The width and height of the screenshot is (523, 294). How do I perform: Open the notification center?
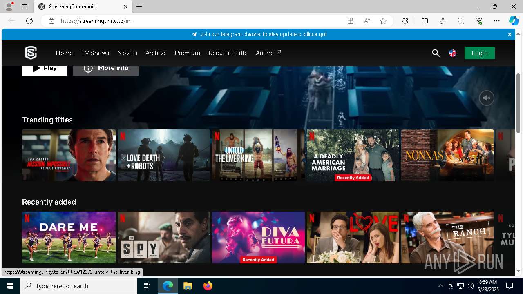click(x=510, y=286)
